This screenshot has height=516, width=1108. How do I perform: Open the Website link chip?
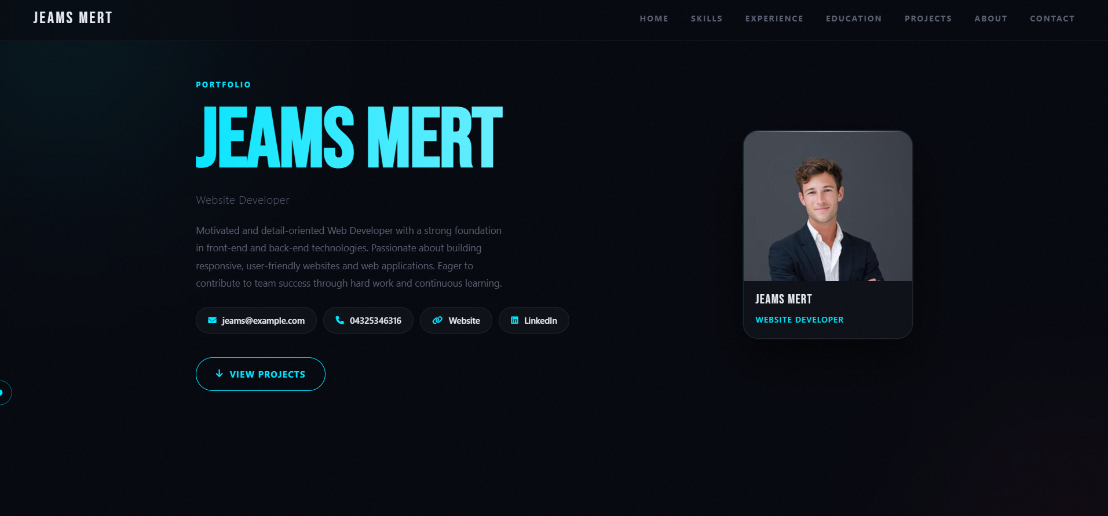click(456, 320)
